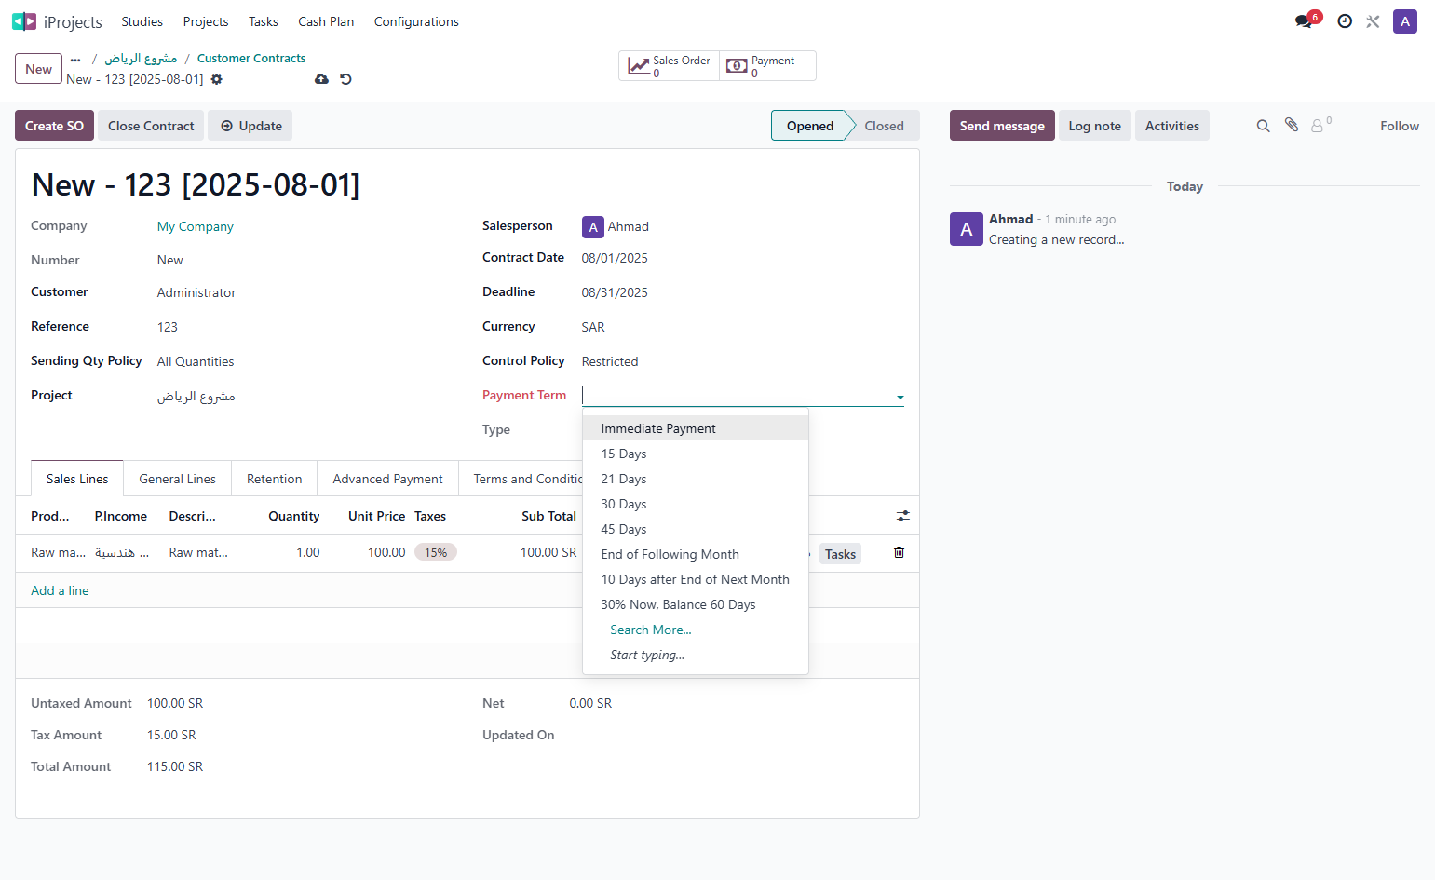Open Payment Term dropdown arrow

(900, 398)
